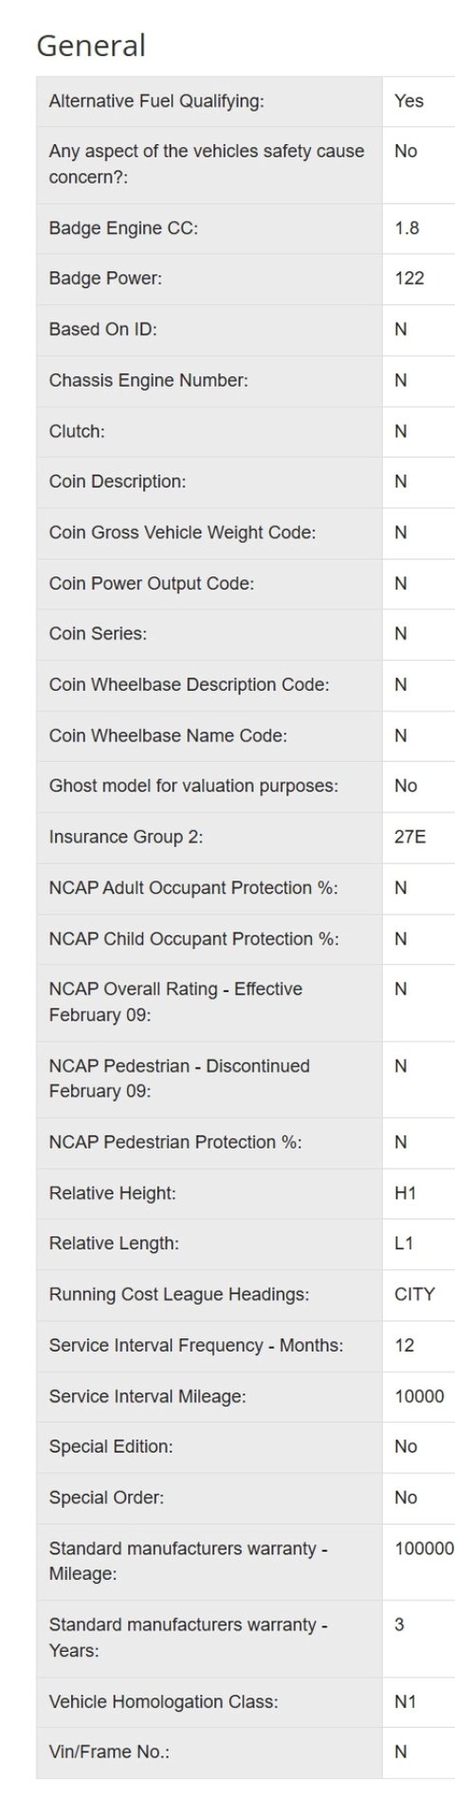Select the Alternative Fuel Qualifying label
Image resolution: width=455 pixels, height=1797 pixels.
(156, 100)
